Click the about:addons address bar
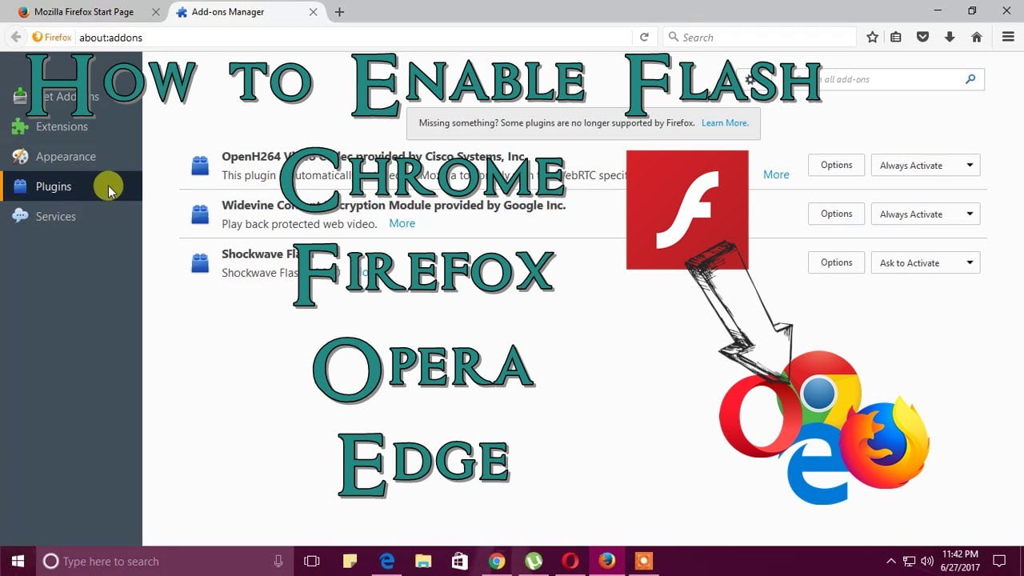 point(352,37)
